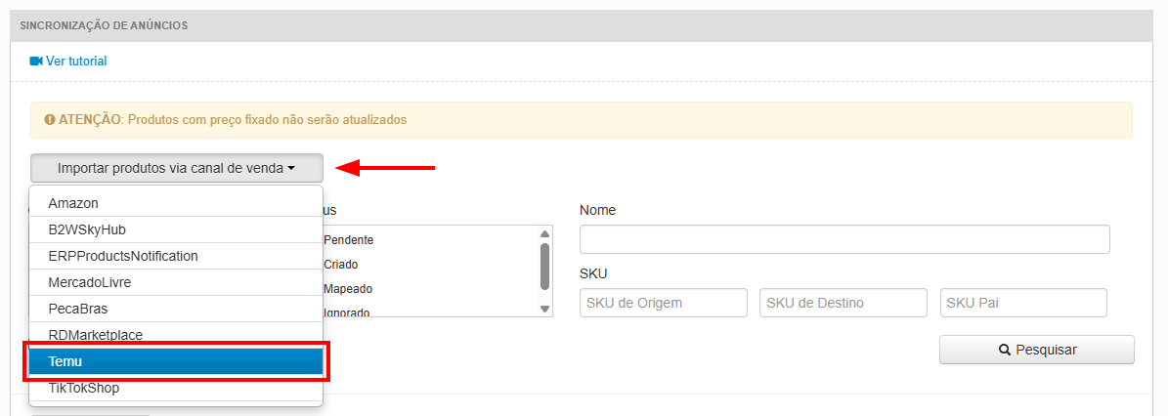Click the warning icon in the ATENÇÃO banner
Image resolution: width=1168 pixels, height=416 pixels.
[x=50, y=120]
